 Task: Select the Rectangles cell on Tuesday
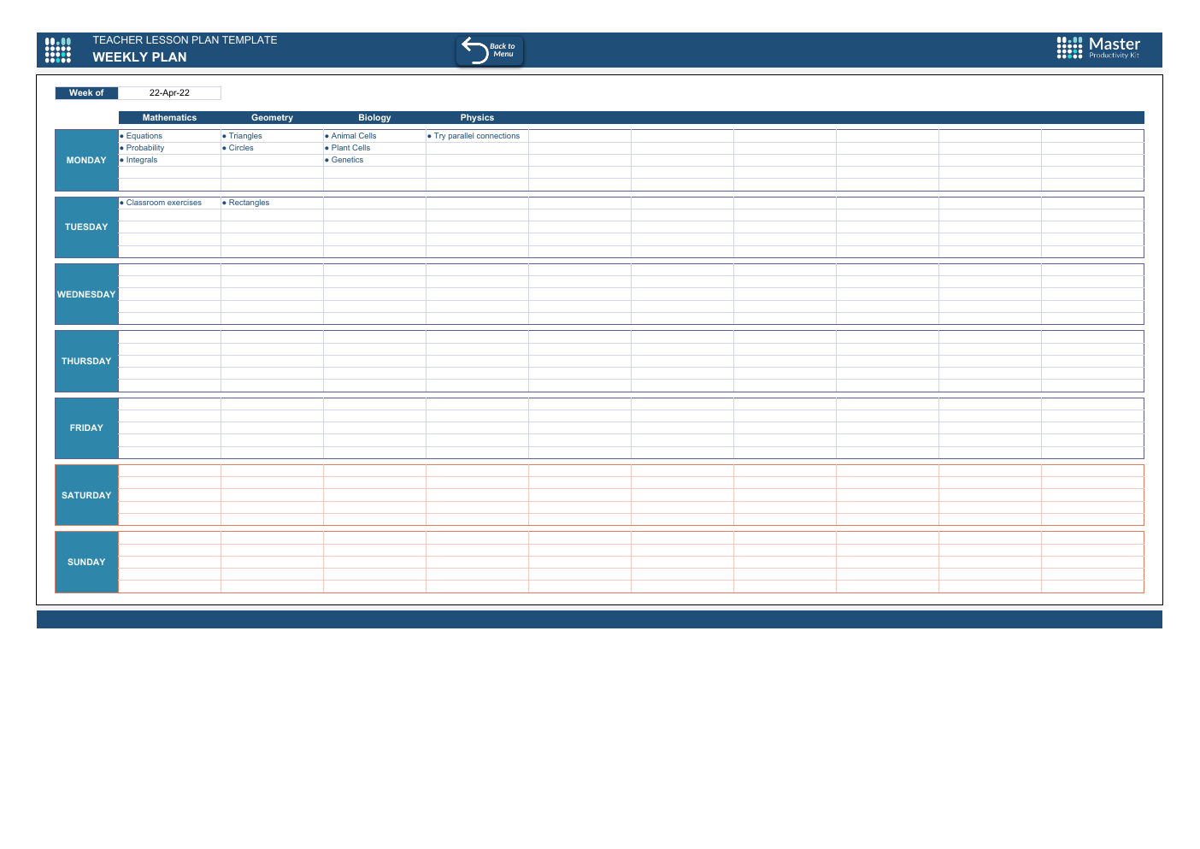[x=272, y=203]
